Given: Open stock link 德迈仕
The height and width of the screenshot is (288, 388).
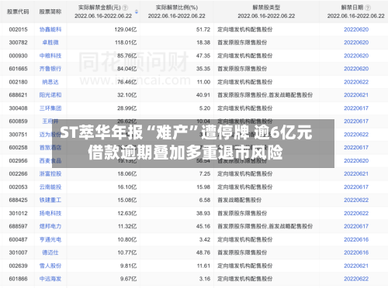Looking at the screenshot, I should click(x=50, y=252).
